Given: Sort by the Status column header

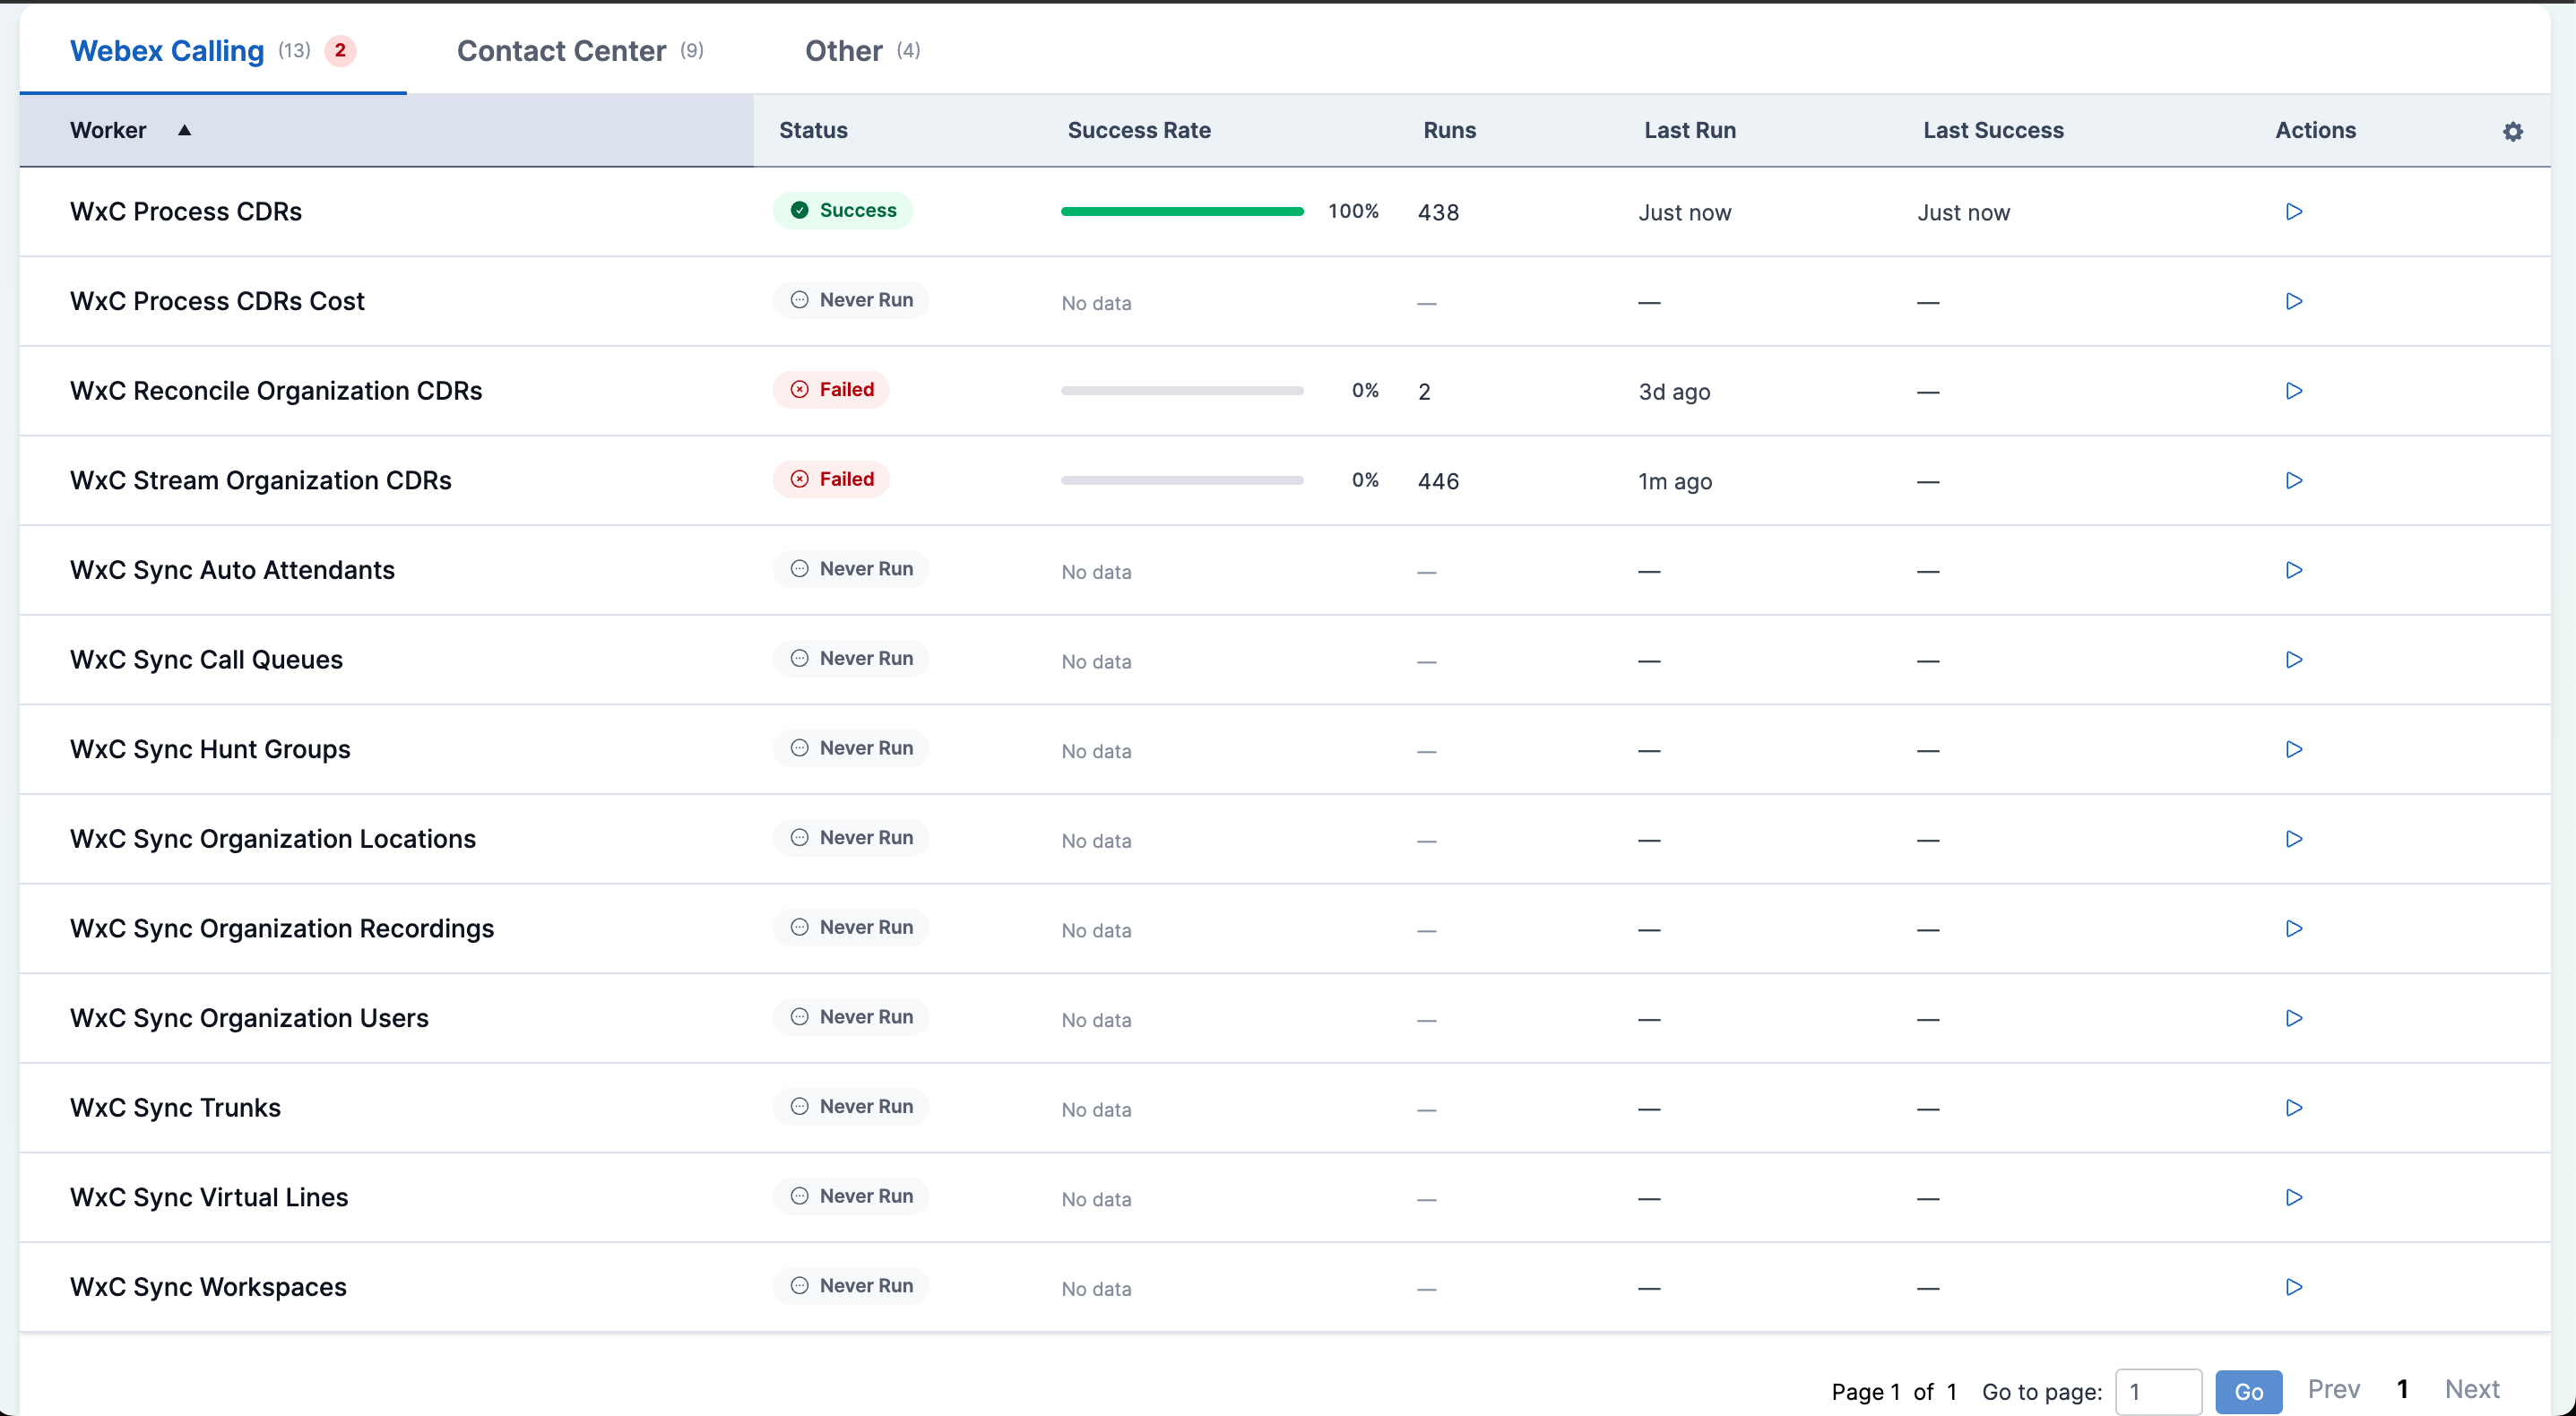Looking at the screenshot, I should [x=813, y=130].
